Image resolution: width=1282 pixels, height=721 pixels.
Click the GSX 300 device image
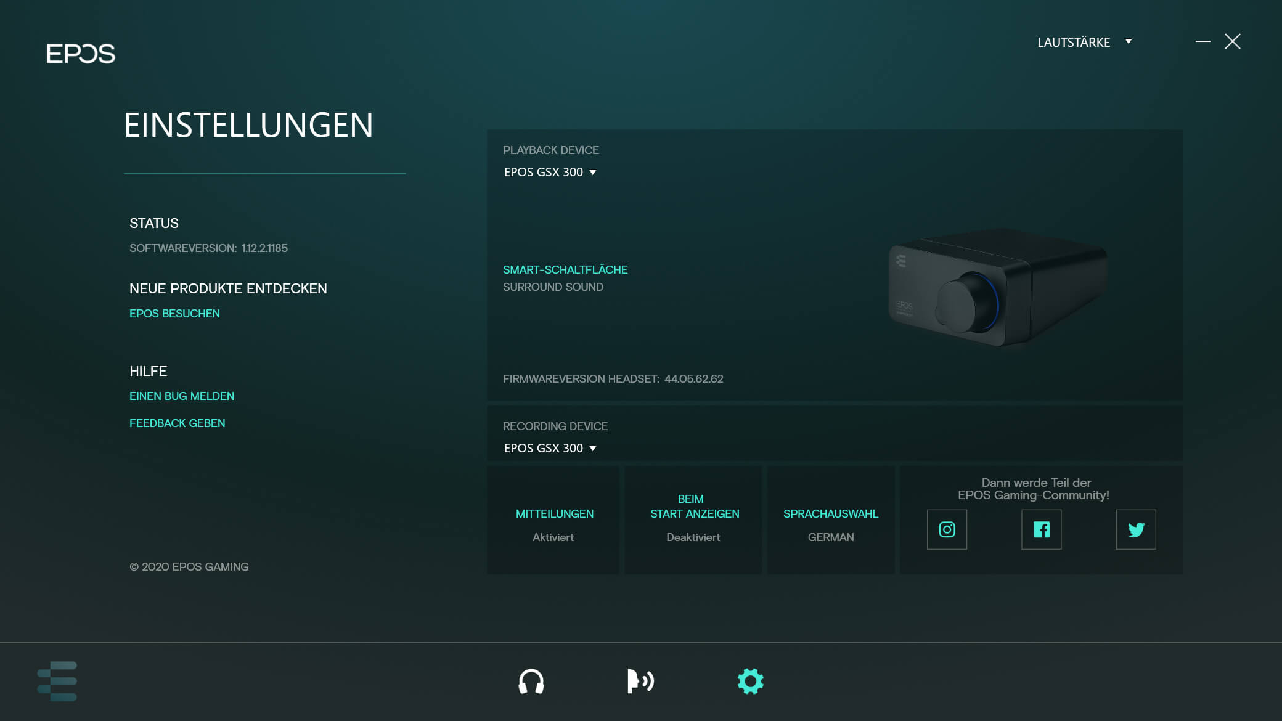(997, 288)
